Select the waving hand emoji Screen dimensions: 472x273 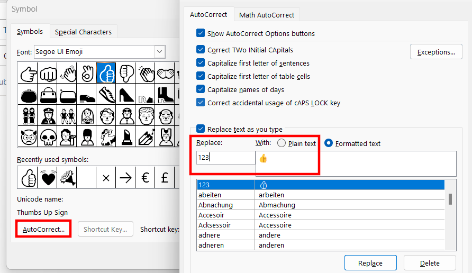[x=67, y=73]
